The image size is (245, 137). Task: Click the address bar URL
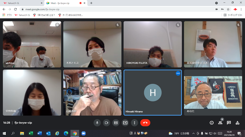click(x=42, y=9)
